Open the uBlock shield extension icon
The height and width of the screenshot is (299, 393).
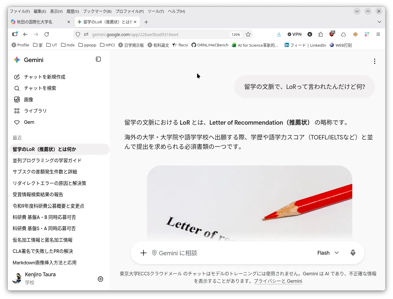coord(332,34)
